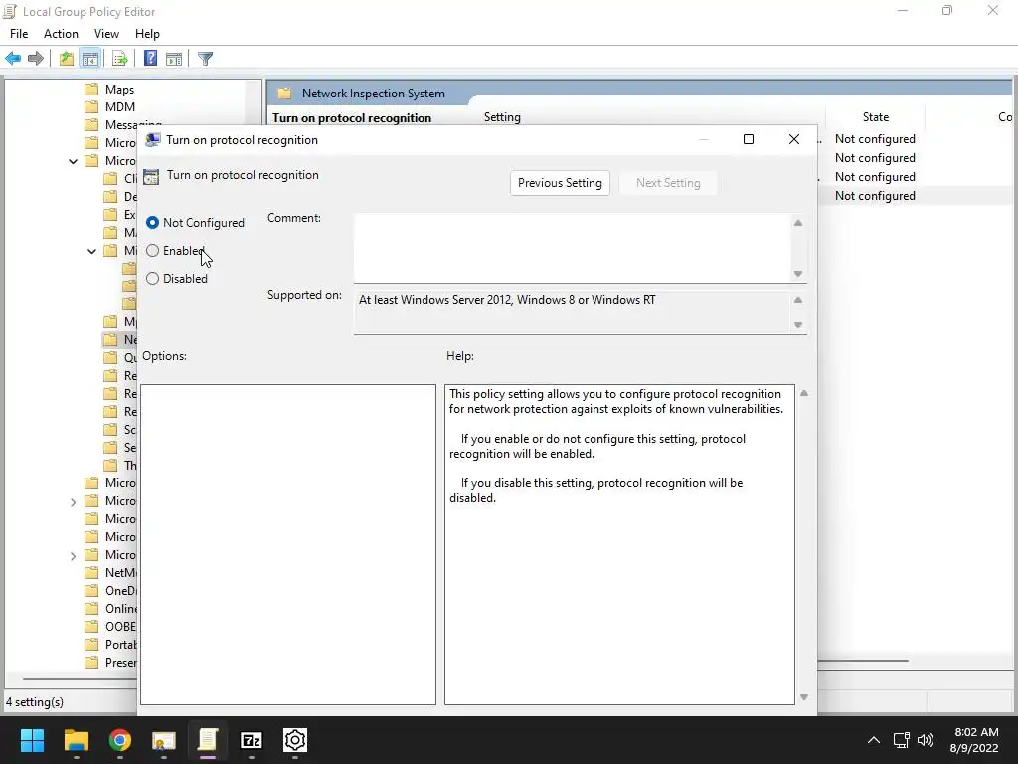Select the Presen folder in the tree
Viewport: 1018px width, 764px height.
coord(120,663)
